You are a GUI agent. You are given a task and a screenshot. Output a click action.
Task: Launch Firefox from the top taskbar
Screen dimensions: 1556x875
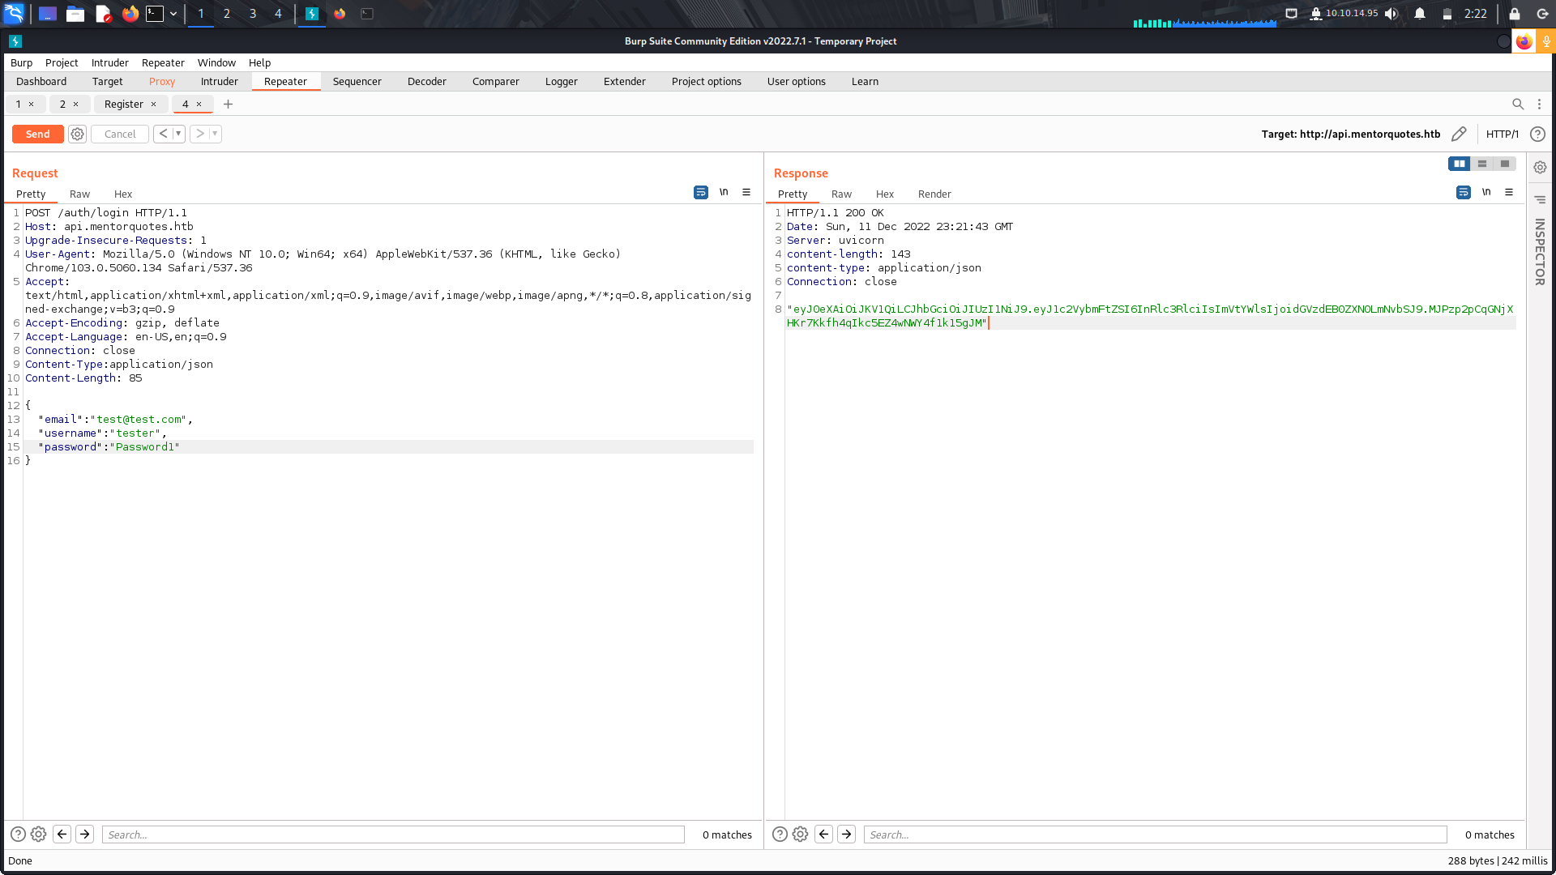pyautogui.click(x=130, y=13)
